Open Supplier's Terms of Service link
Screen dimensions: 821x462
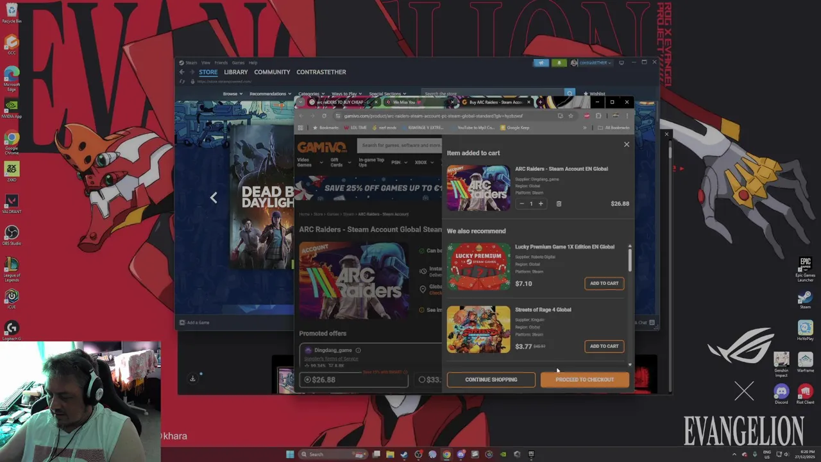click(332, 359)
